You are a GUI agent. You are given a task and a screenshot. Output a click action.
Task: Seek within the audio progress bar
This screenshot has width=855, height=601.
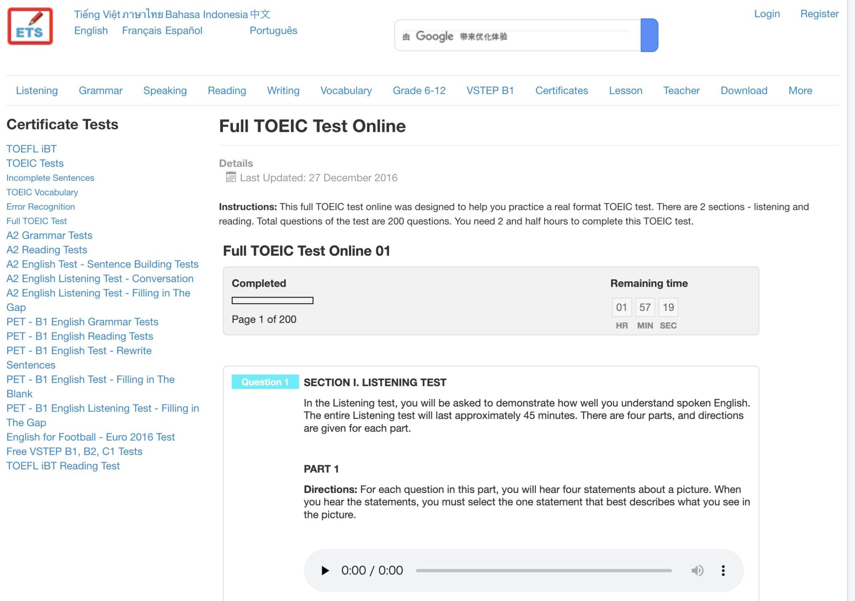point(544,570)
